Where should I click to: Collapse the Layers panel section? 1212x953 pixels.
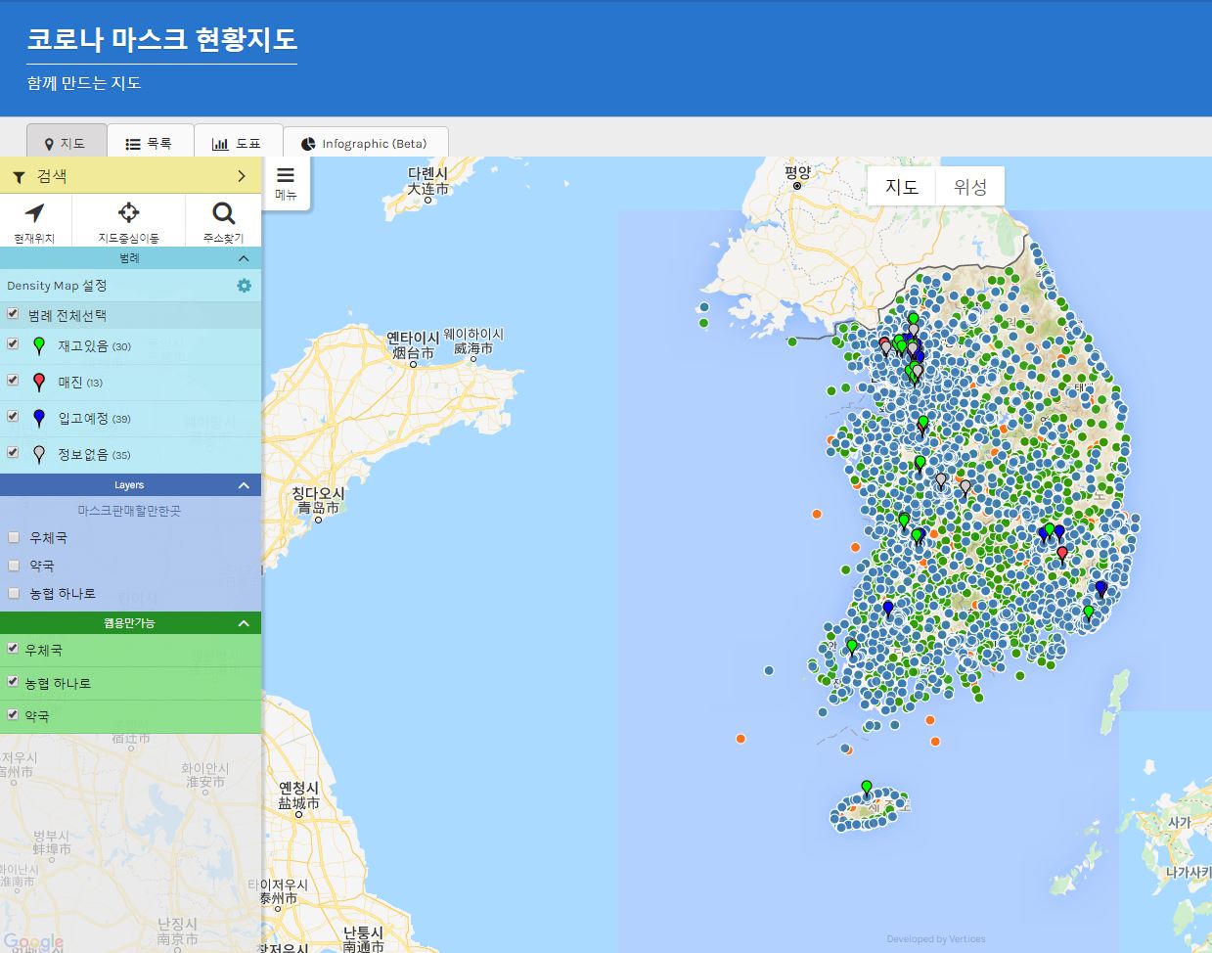[x=244, y=485]
